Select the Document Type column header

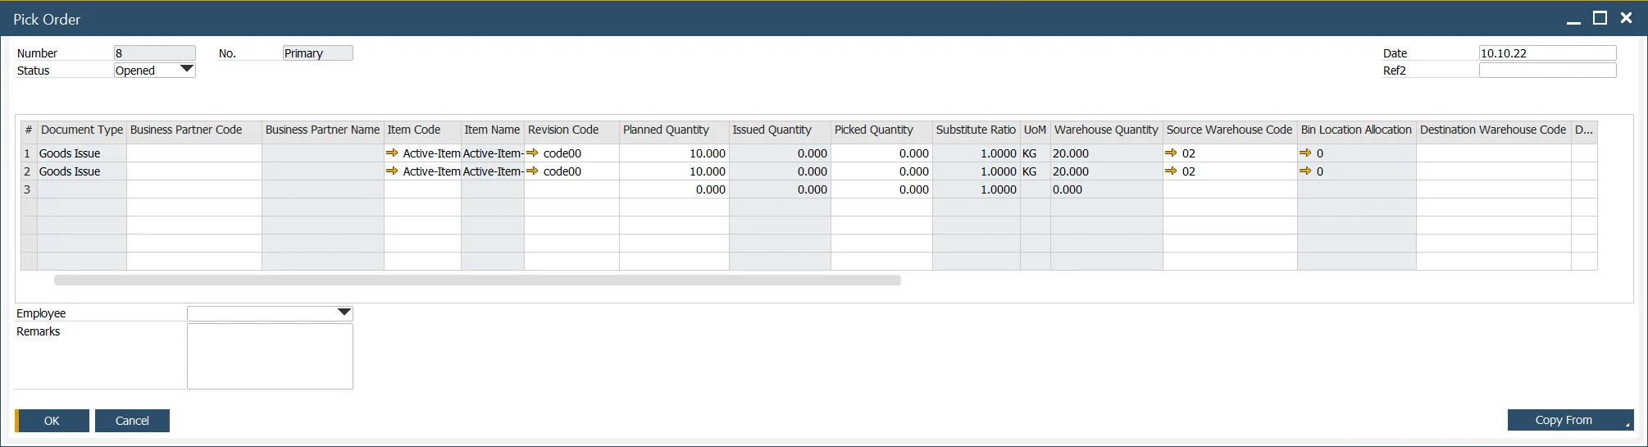tap(82, 130)
